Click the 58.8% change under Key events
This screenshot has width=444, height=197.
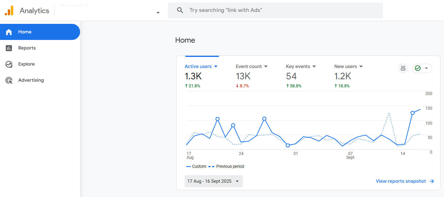click(294, 86)
